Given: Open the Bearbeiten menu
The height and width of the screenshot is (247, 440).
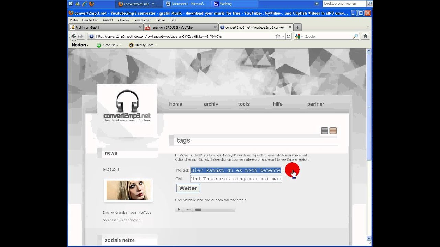Looking at the screenshot, I should click(90, 20).
